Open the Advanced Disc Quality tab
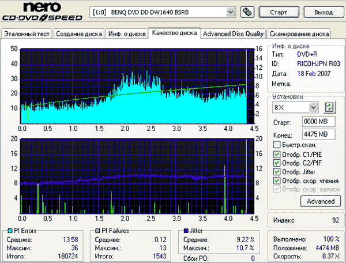Viewport: 346px width, 263px height. [233, 34]
